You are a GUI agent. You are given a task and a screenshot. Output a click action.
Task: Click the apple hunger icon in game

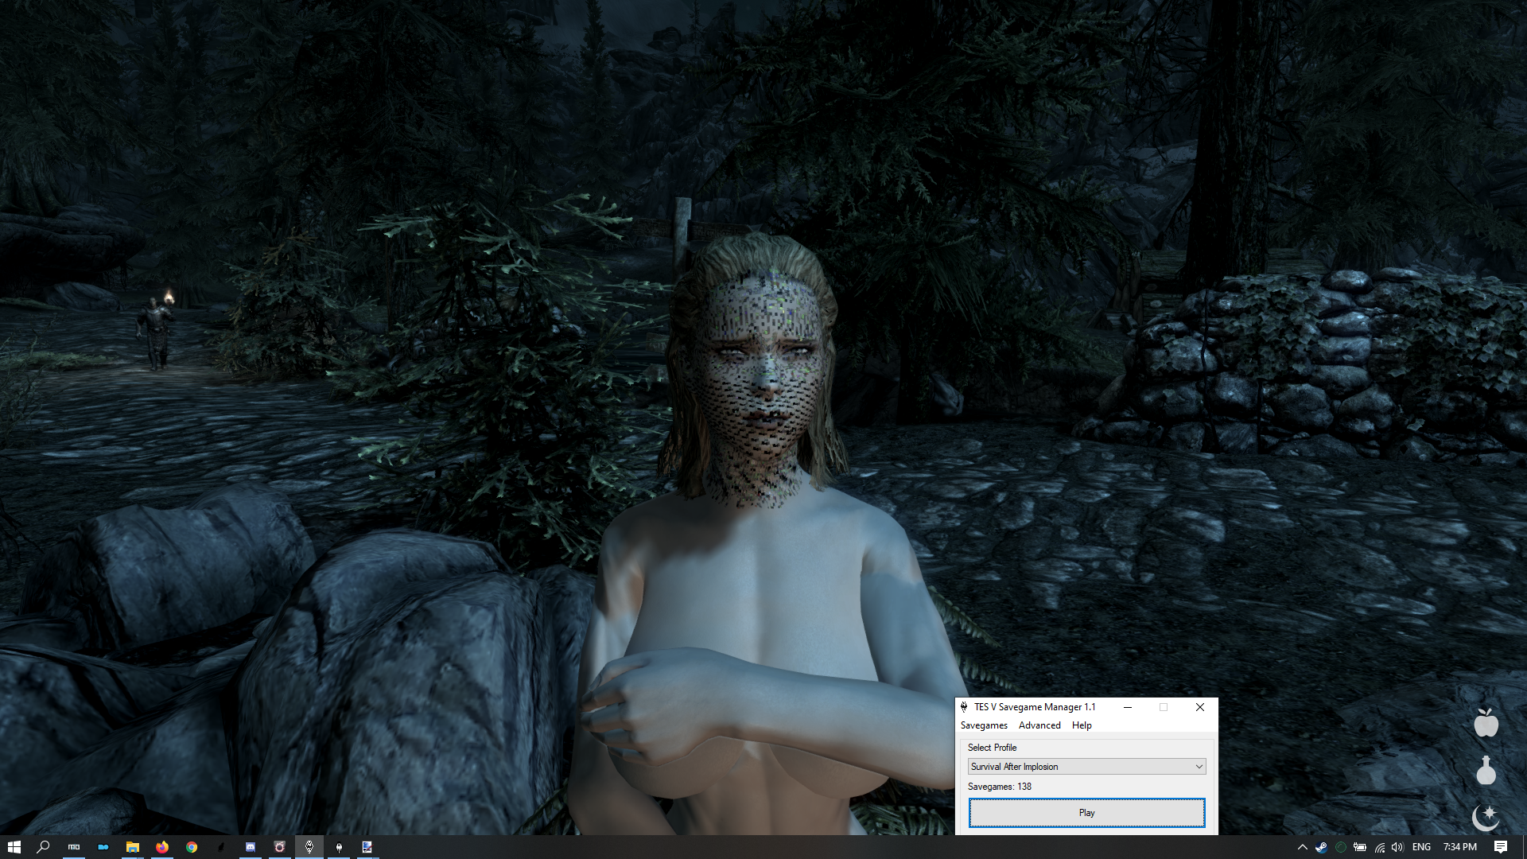pos(1486,722)
